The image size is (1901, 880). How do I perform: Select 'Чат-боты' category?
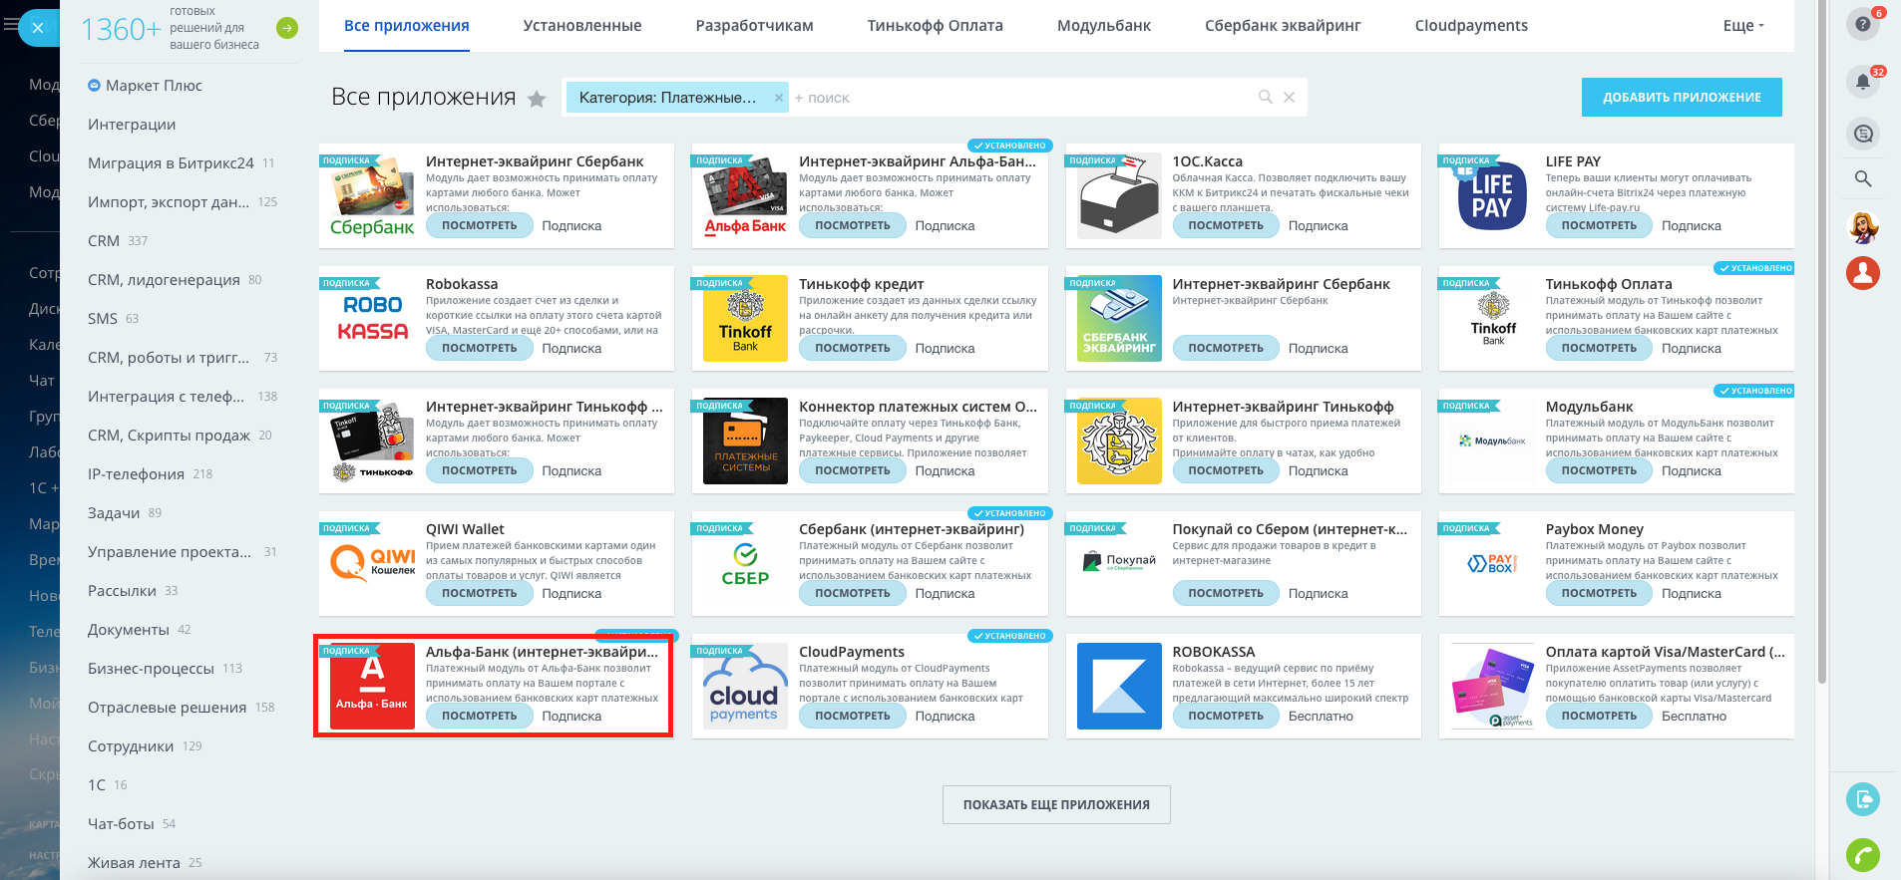click(121, 824)
